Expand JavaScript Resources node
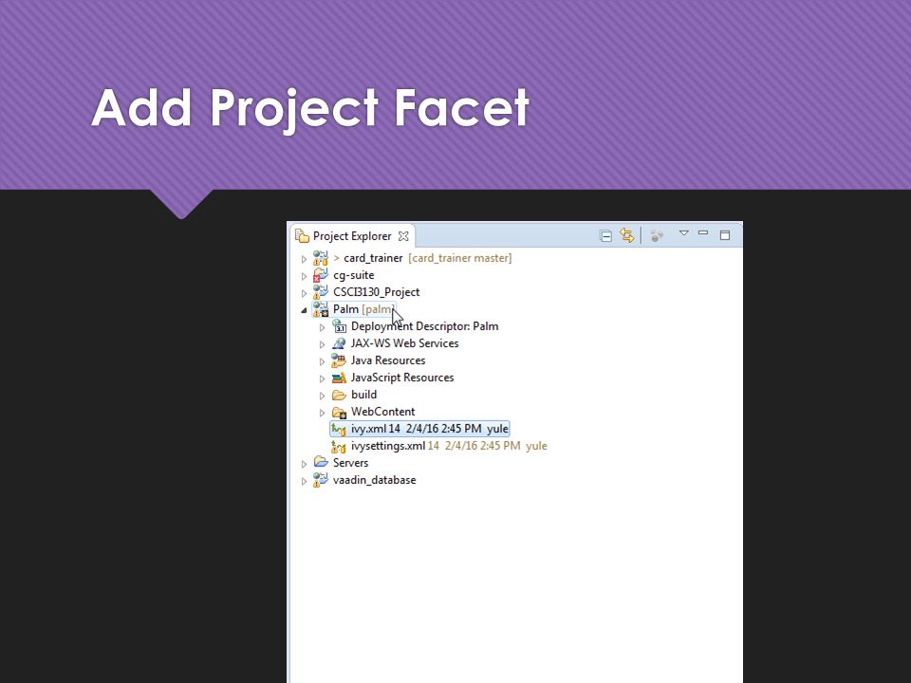The width and height of the screenshot is (911, 683). (322, 378)
